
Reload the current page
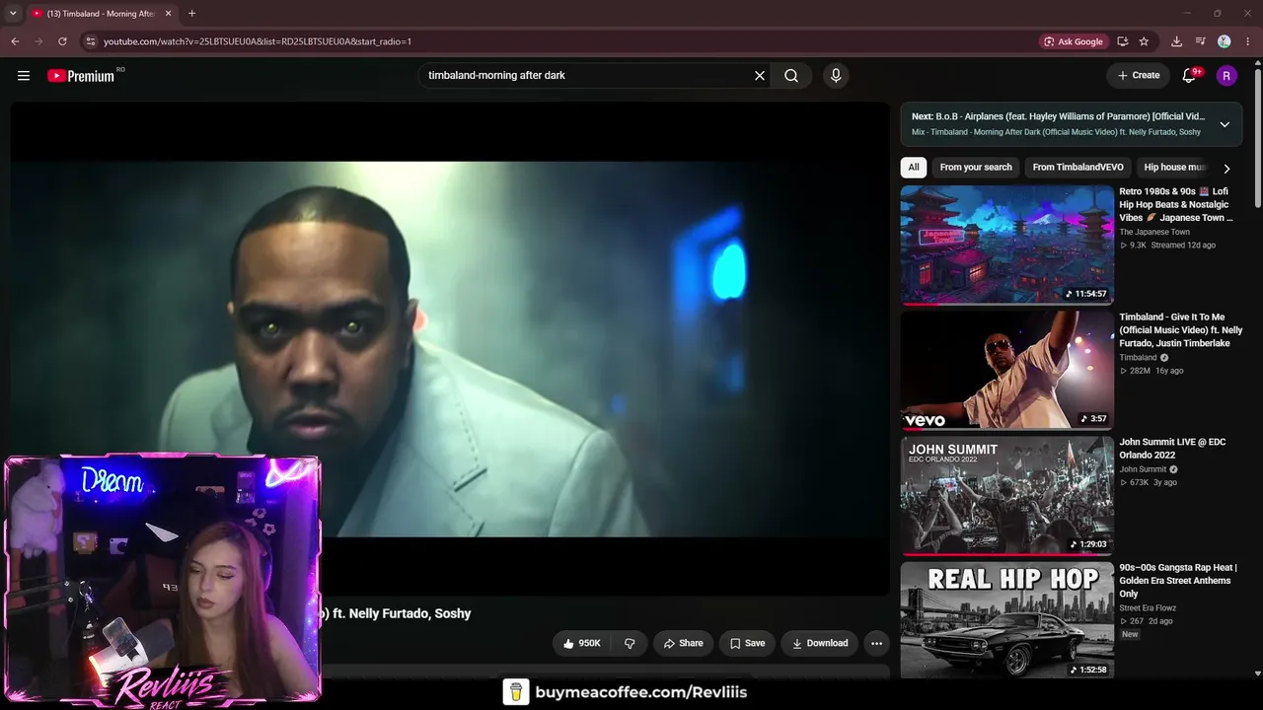62,41
